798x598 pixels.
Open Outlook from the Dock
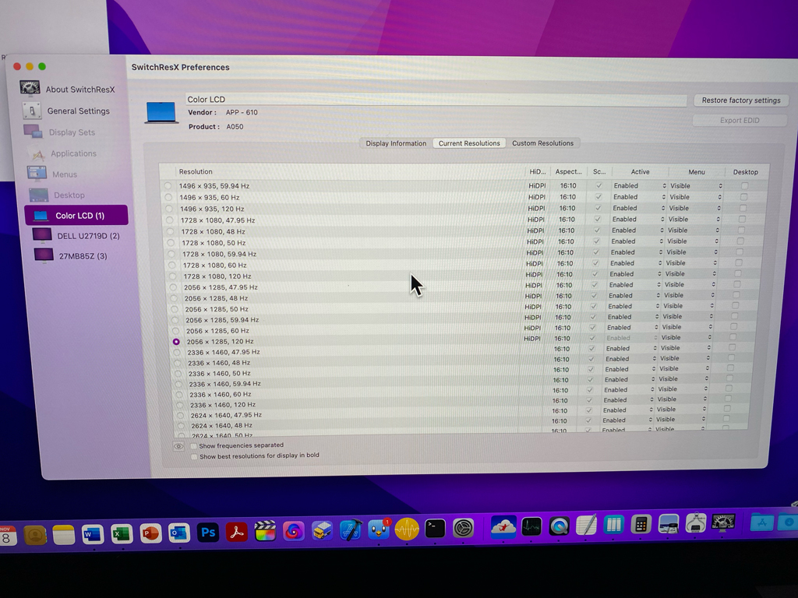coord(179,533)
